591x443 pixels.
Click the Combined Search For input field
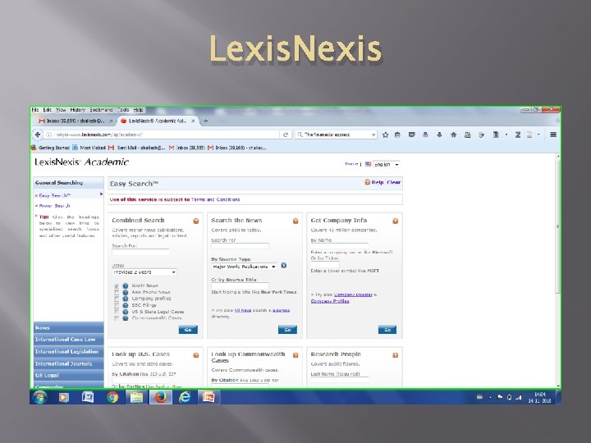[x=140, y=252]
